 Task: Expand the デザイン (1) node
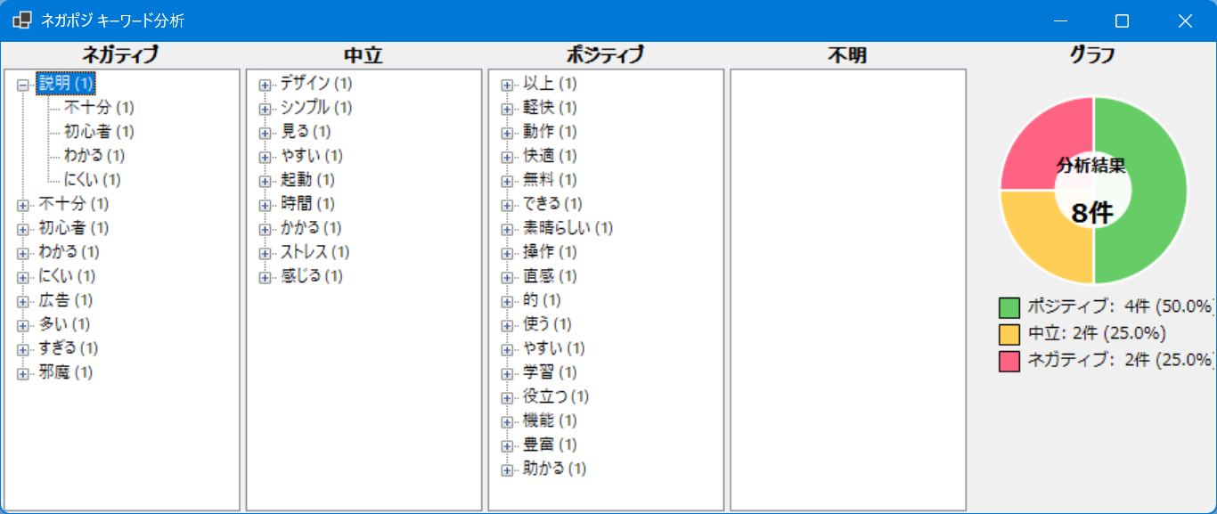[x=265, y=85]
